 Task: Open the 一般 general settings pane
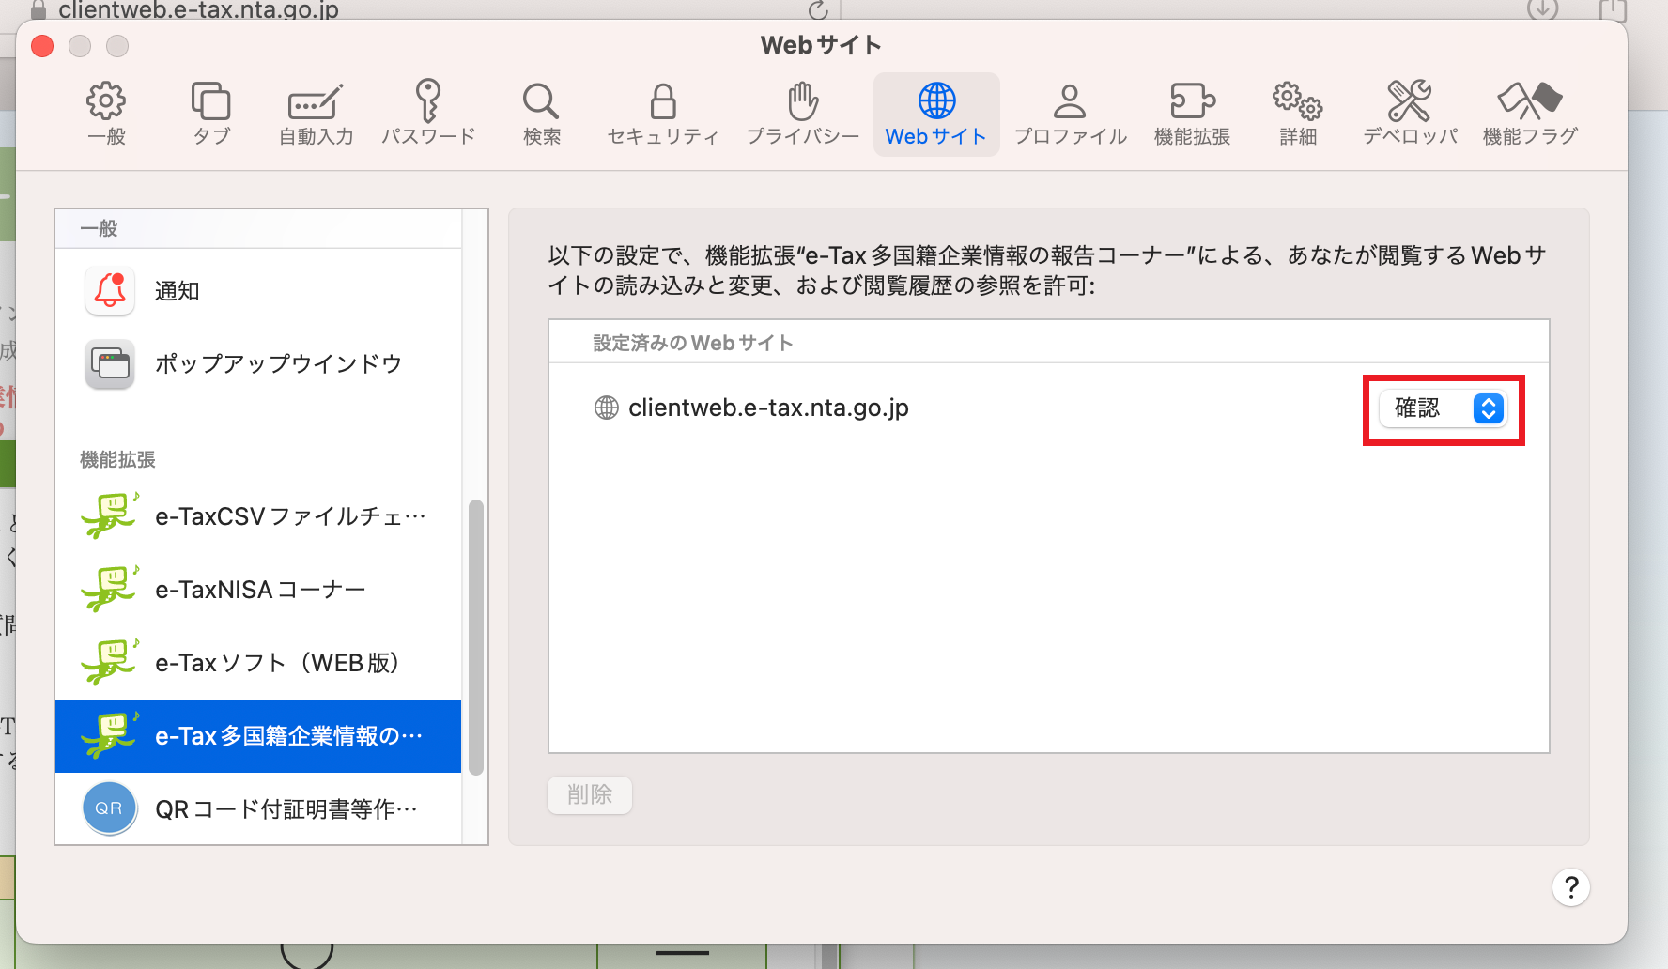(106, 114)
